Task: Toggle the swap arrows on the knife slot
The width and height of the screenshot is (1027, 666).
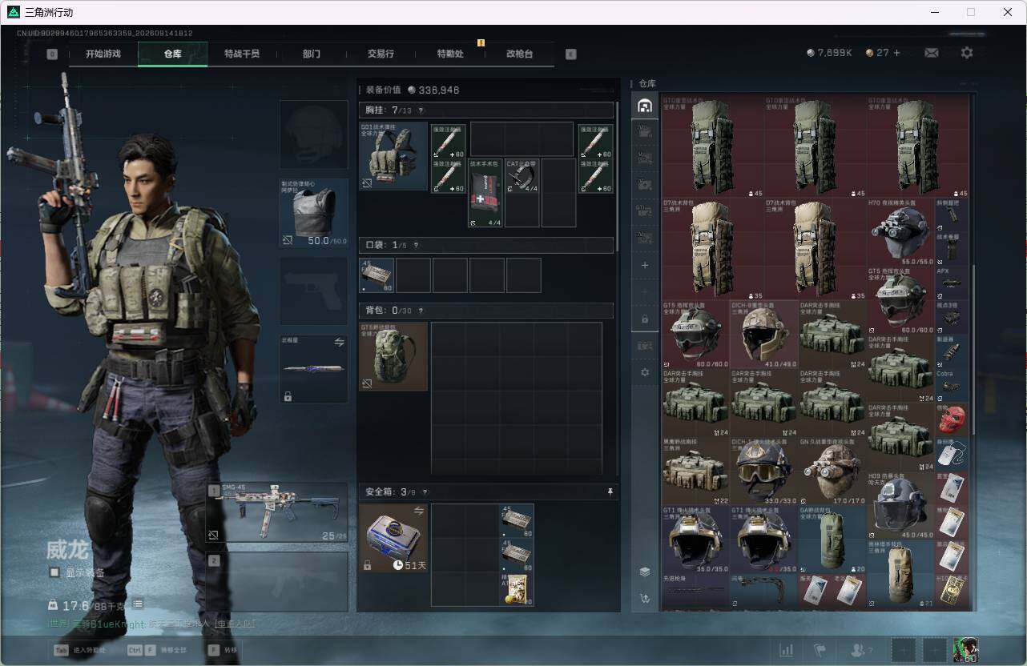Action: pos(339,342)
